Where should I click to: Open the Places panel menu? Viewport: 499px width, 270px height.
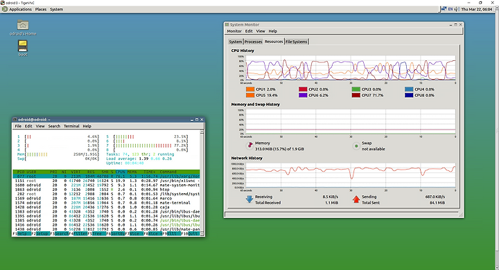[x=41, y=9]
